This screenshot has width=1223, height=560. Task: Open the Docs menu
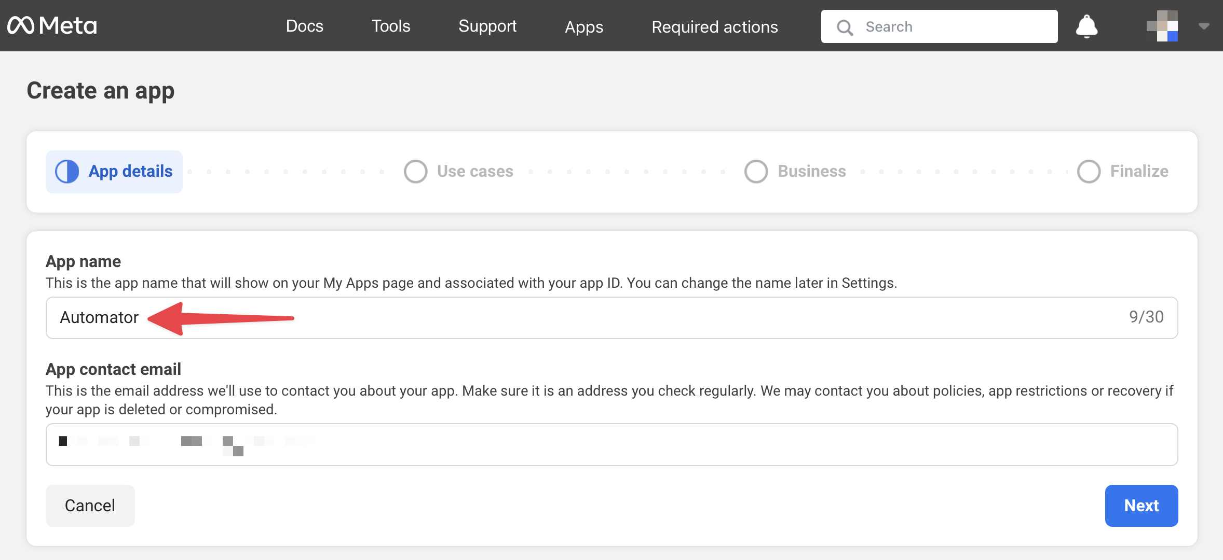pyautogui.click(x=304, y=26)
